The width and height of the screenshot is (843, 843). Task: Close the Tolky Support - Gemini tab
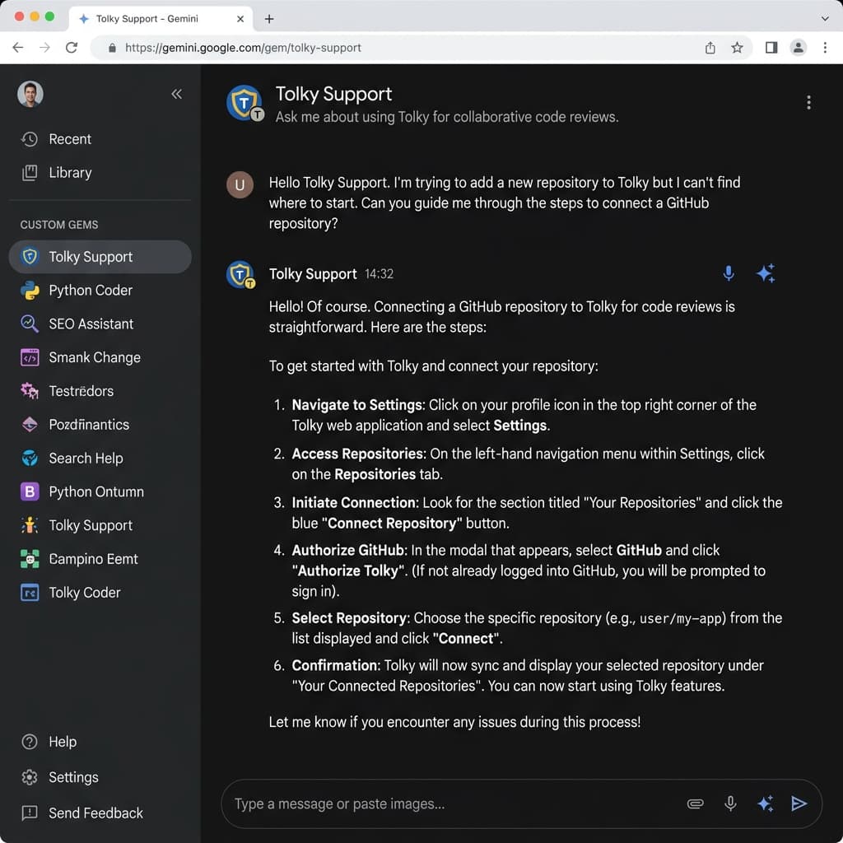(x=240, y=19)
